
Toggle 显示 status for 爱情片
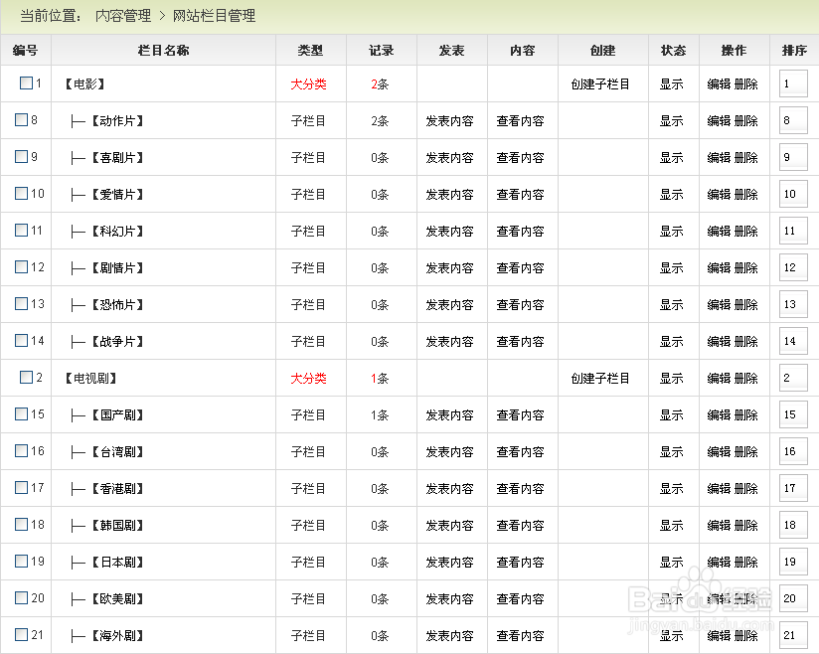point(672,195)
